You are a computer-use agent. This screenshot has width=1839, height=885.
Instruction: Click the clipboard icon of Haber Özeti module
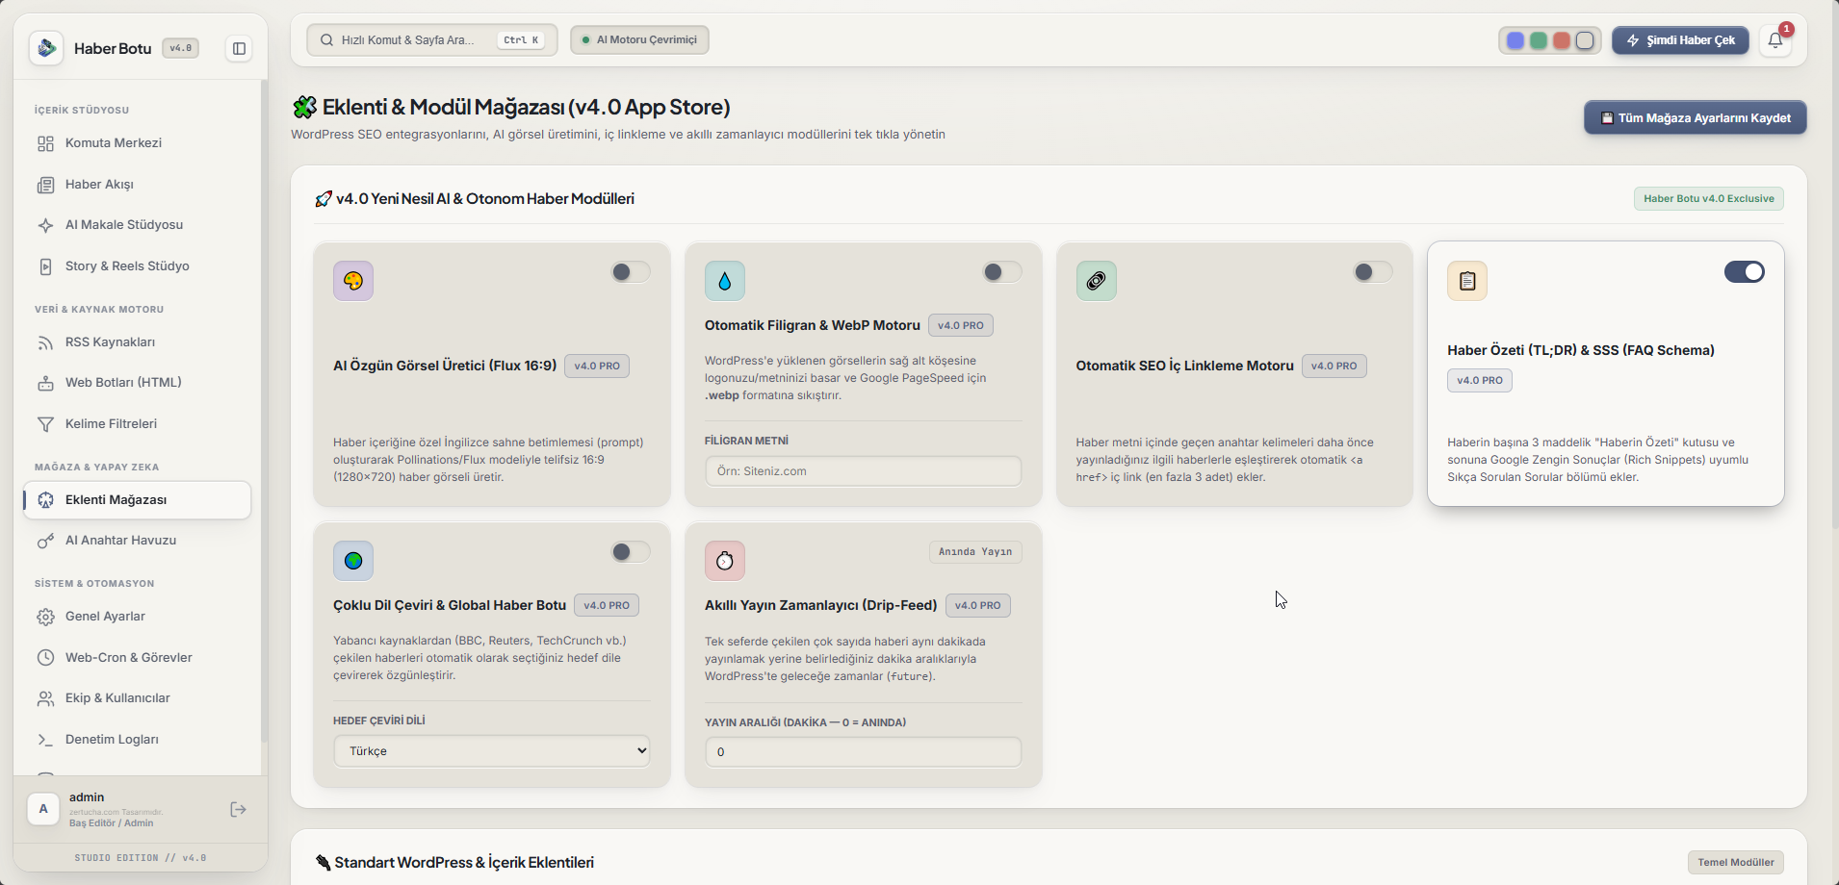(x=1467, y=281)
